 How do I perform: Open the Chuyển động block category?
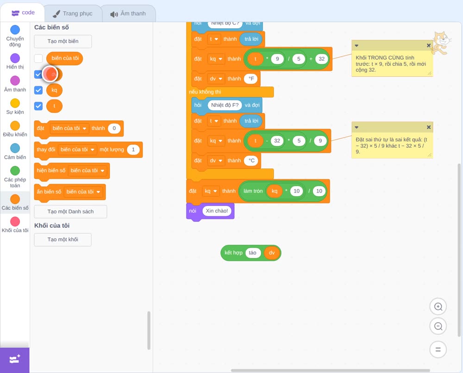pyautogui.click(x=15, y=36)
